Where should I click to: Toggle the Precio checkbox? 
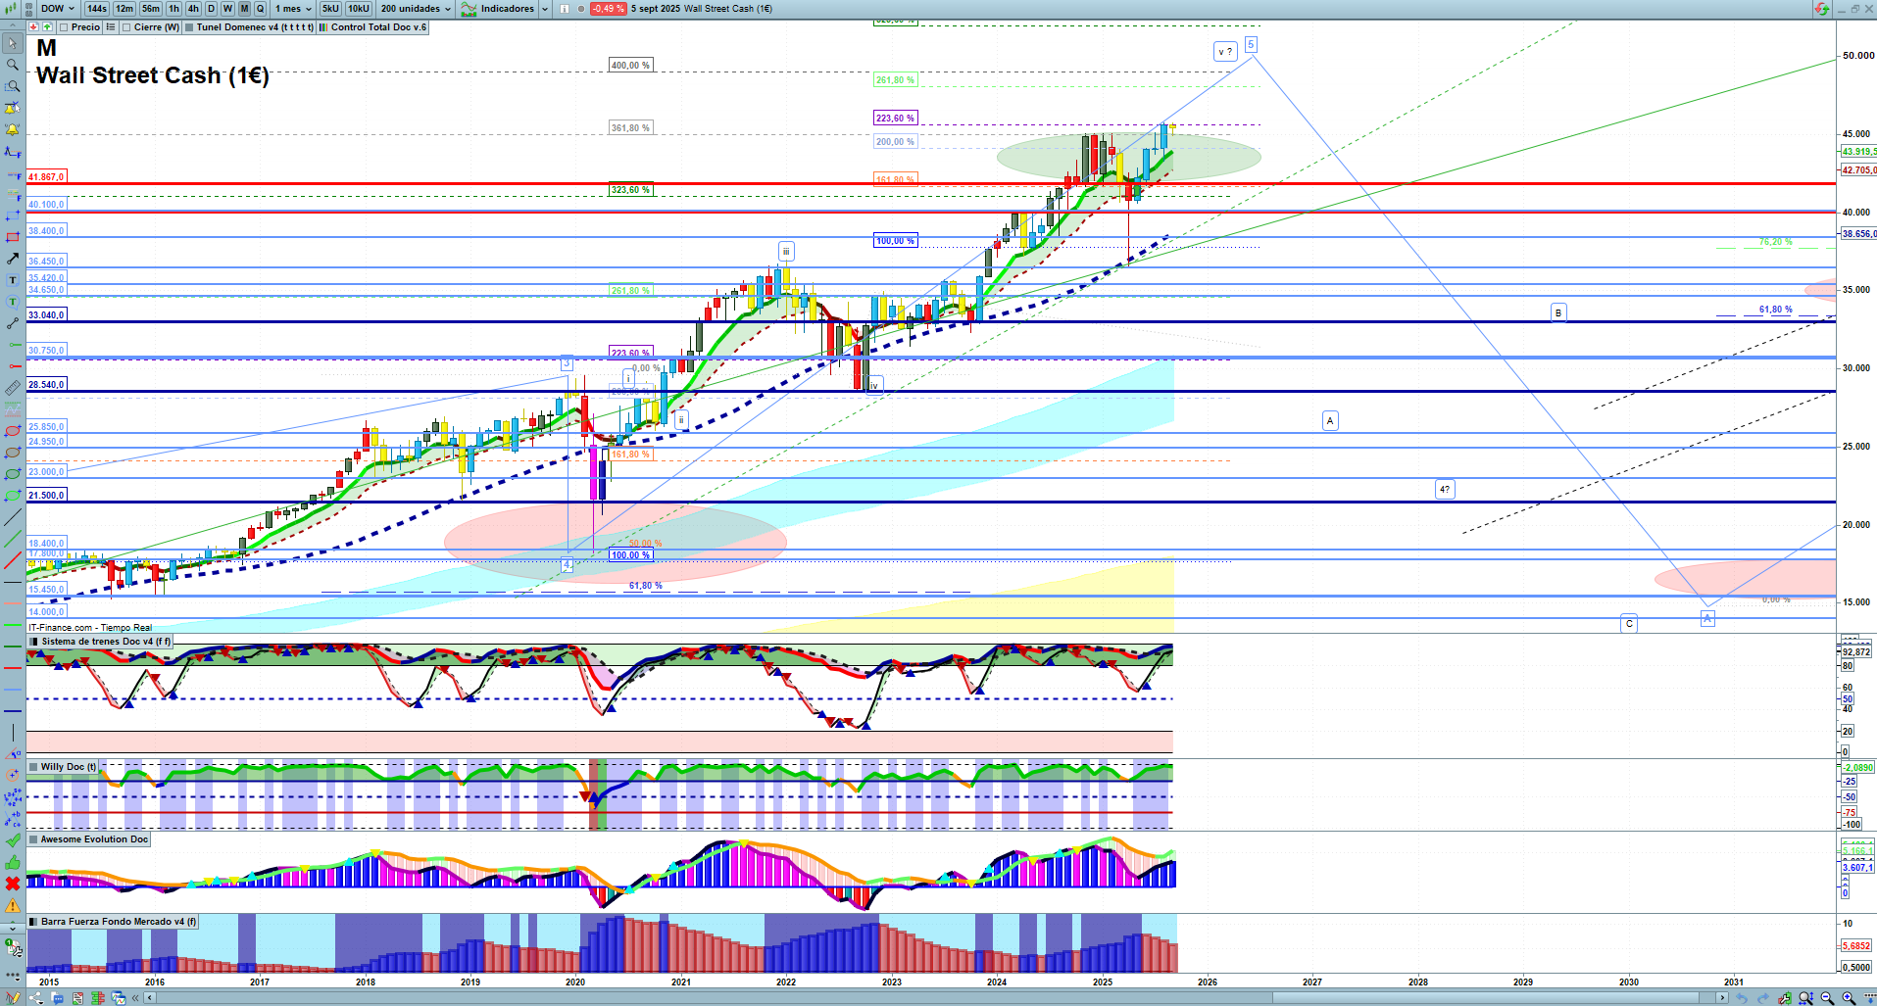[x=64, y=27]
